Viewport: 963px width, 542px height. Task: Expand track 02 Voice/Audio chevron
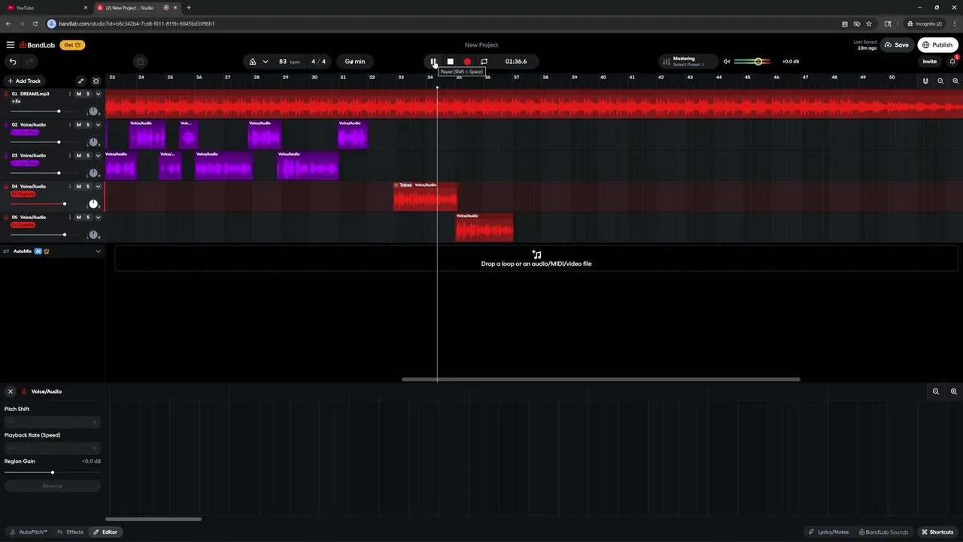click(98, 125)
